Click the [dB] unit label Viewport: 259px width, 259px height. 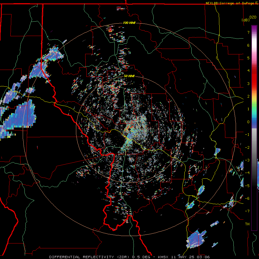[x=245, y=20]
